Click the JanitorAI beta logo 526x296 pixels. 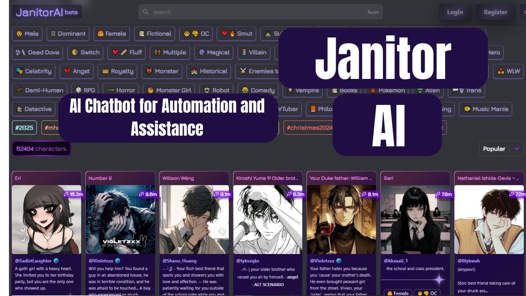point(47,12)
